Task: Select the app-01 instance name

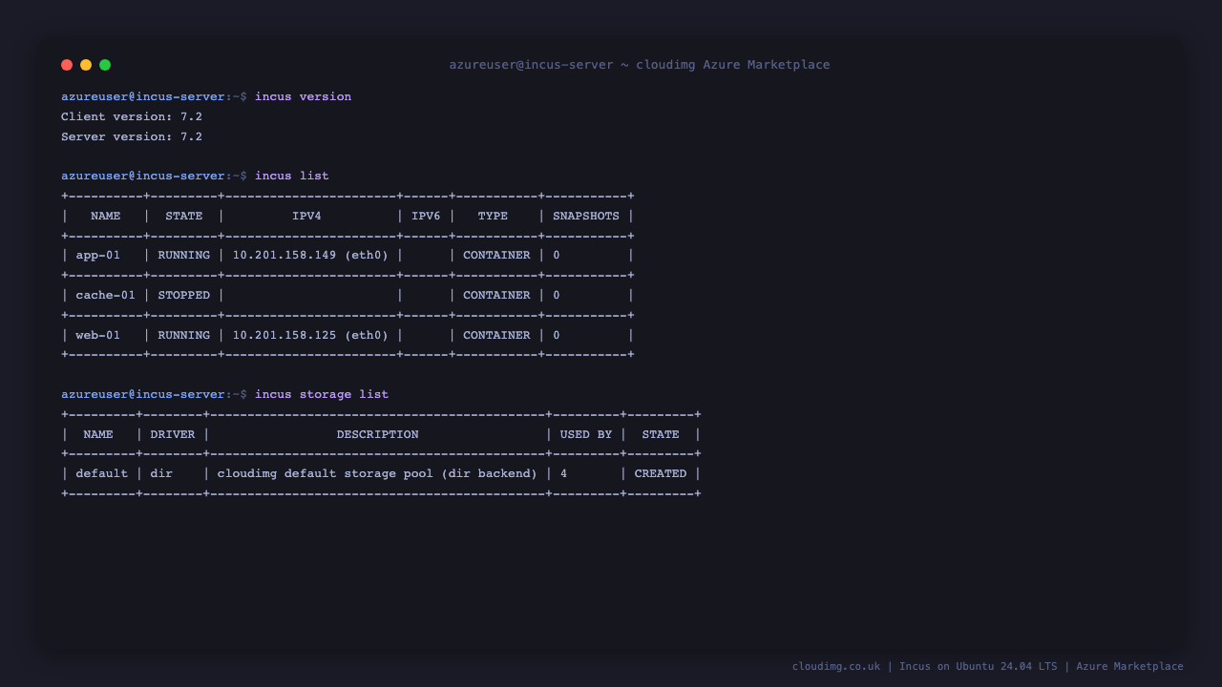Action: click(98, 255)
